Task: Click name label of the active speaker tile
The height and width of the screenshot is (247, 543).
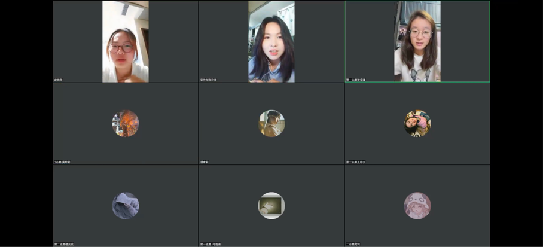Action: click(x=356, y=80)
